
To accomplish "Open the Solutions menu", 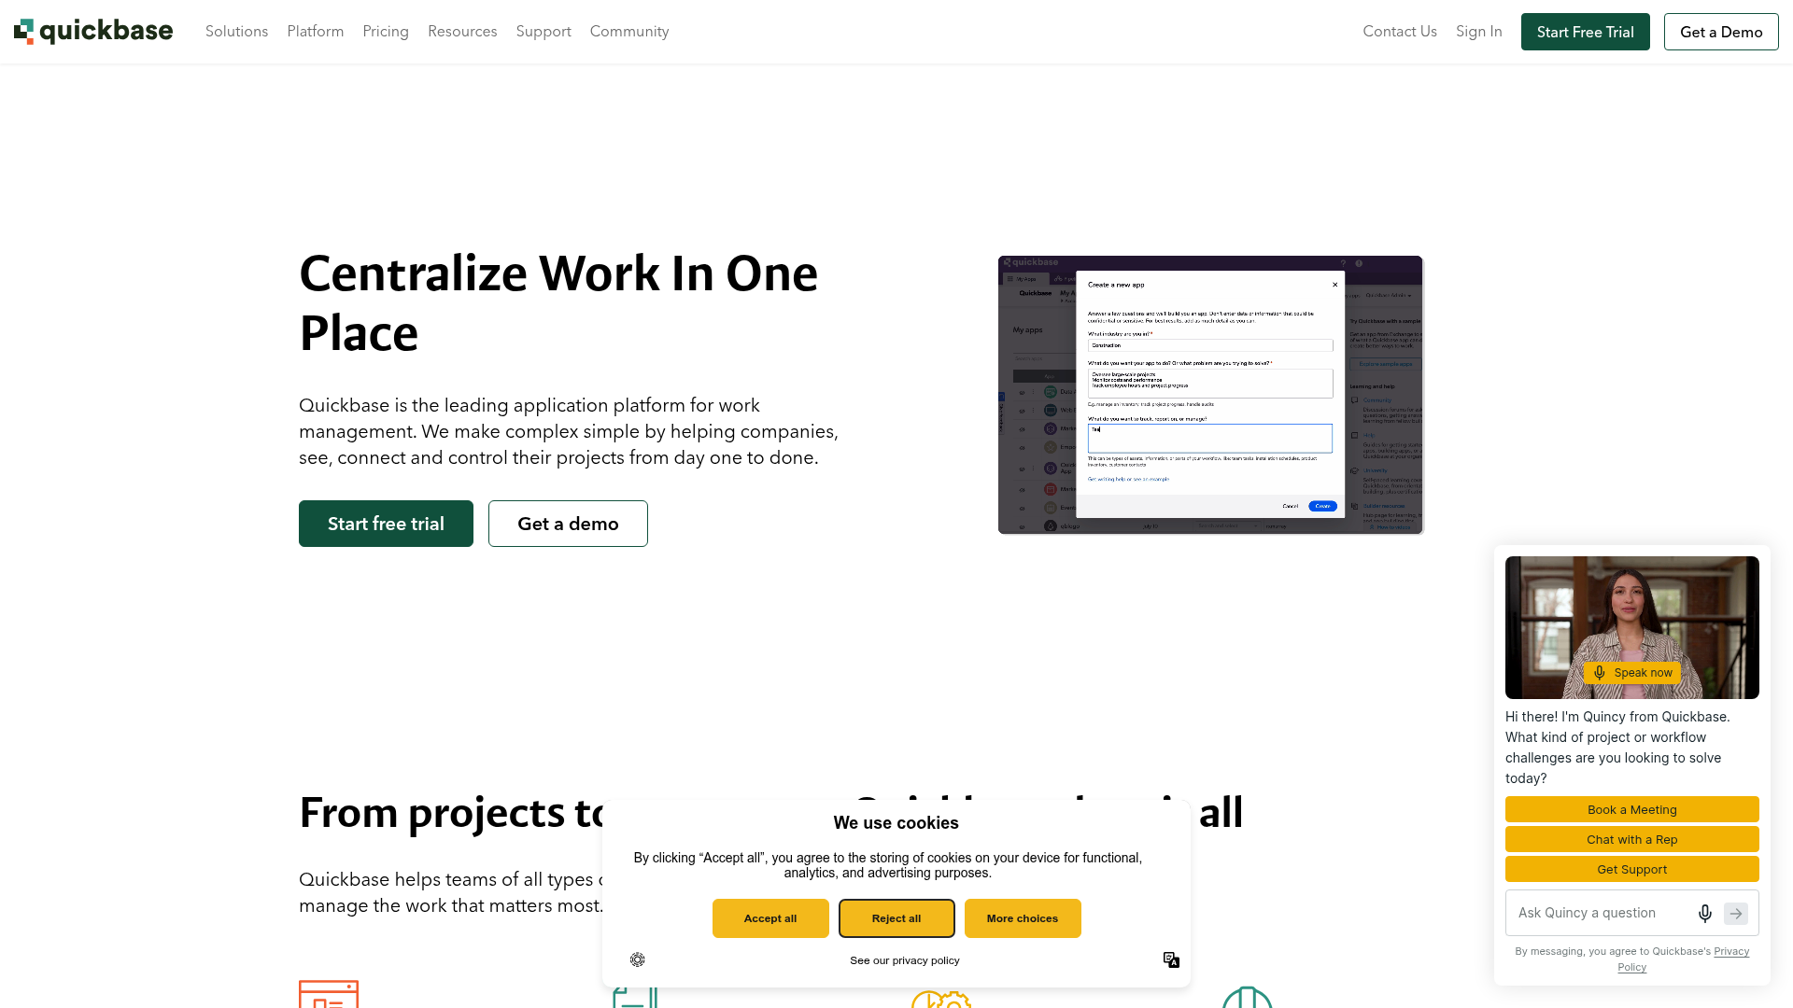I will point(236,32).
